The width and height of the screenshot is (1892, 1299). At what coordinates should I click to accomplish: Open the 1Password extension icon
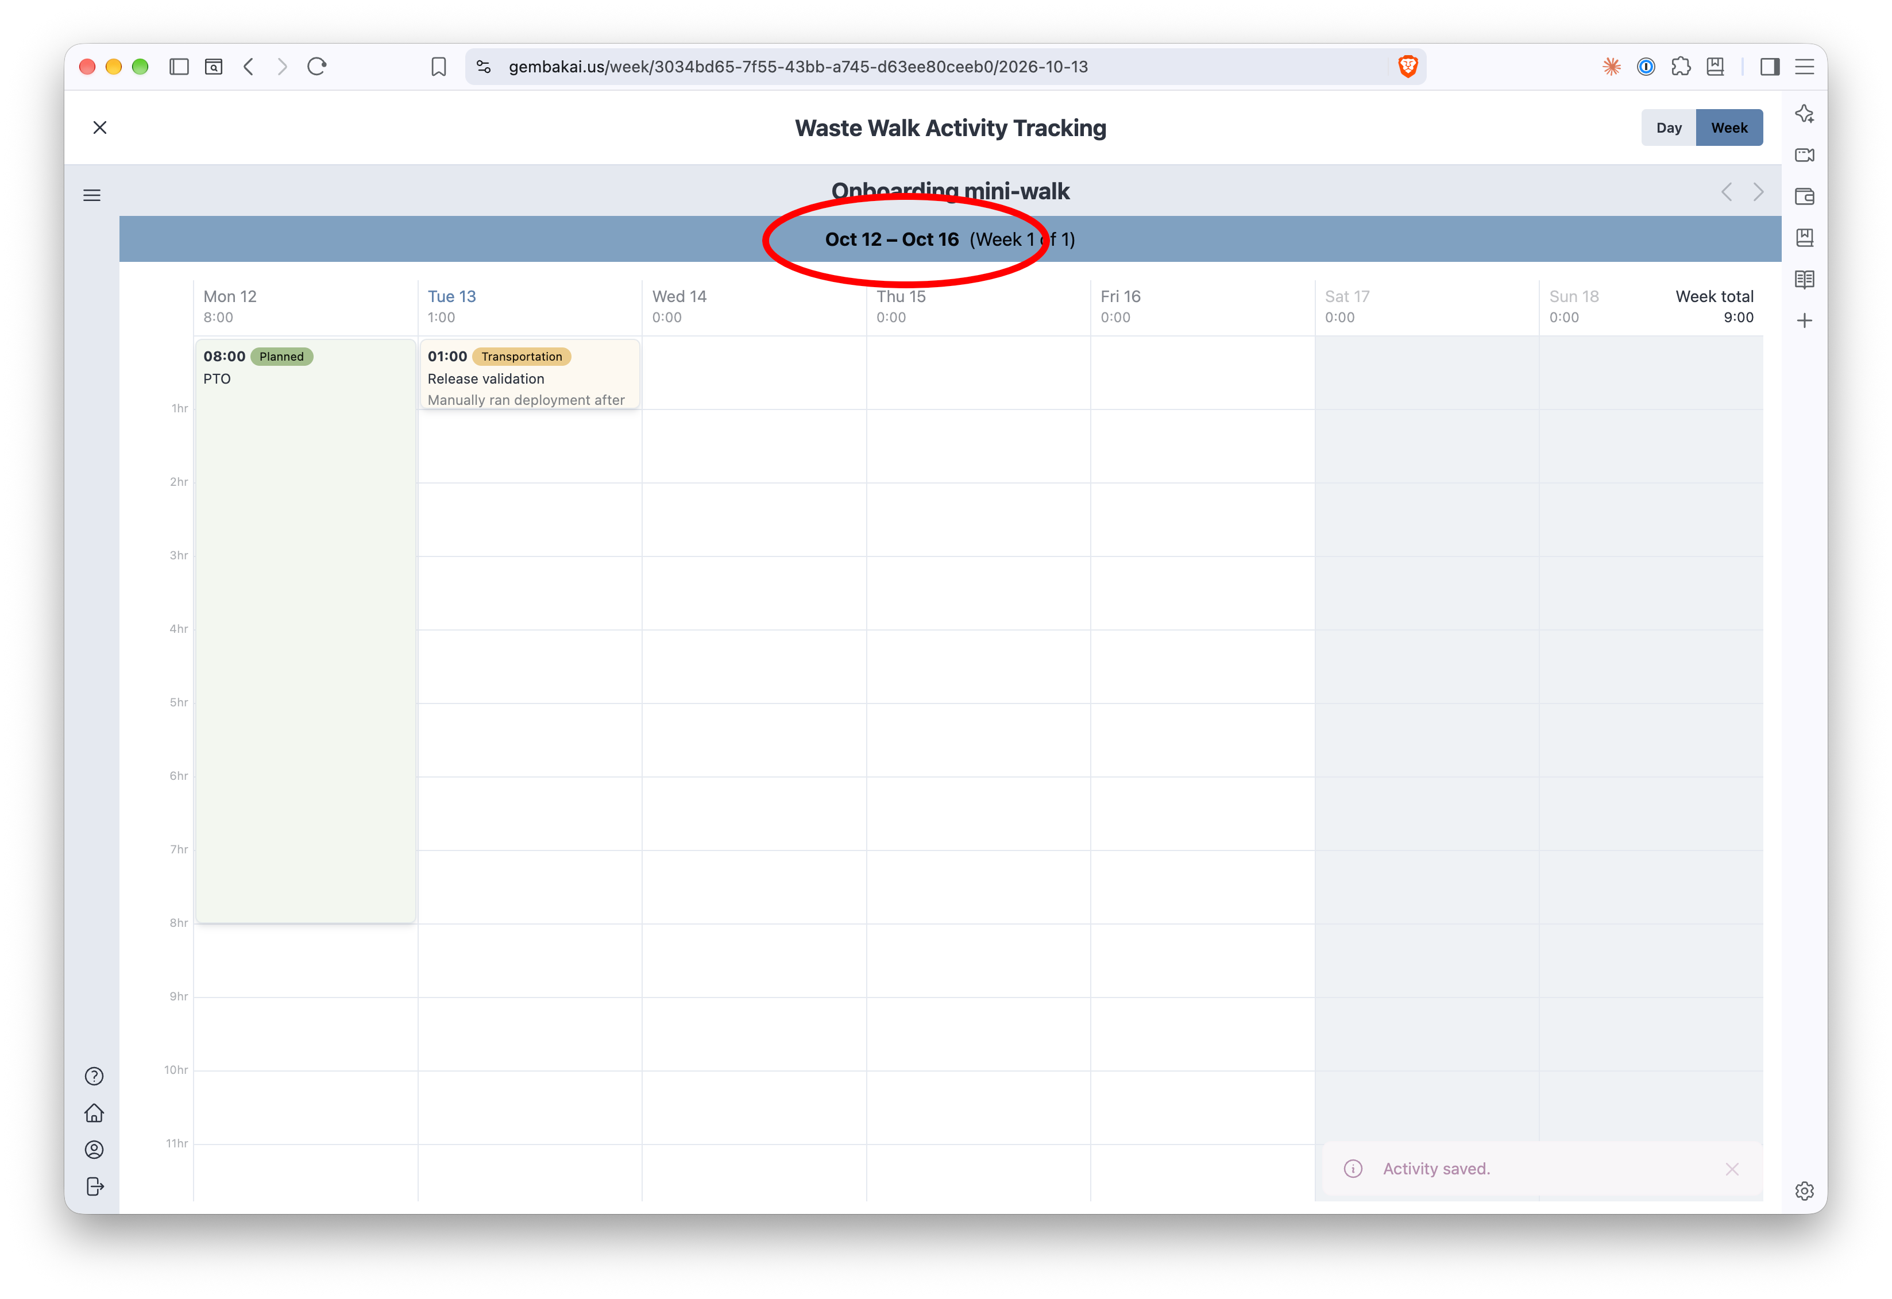(x=1646, y=67)
